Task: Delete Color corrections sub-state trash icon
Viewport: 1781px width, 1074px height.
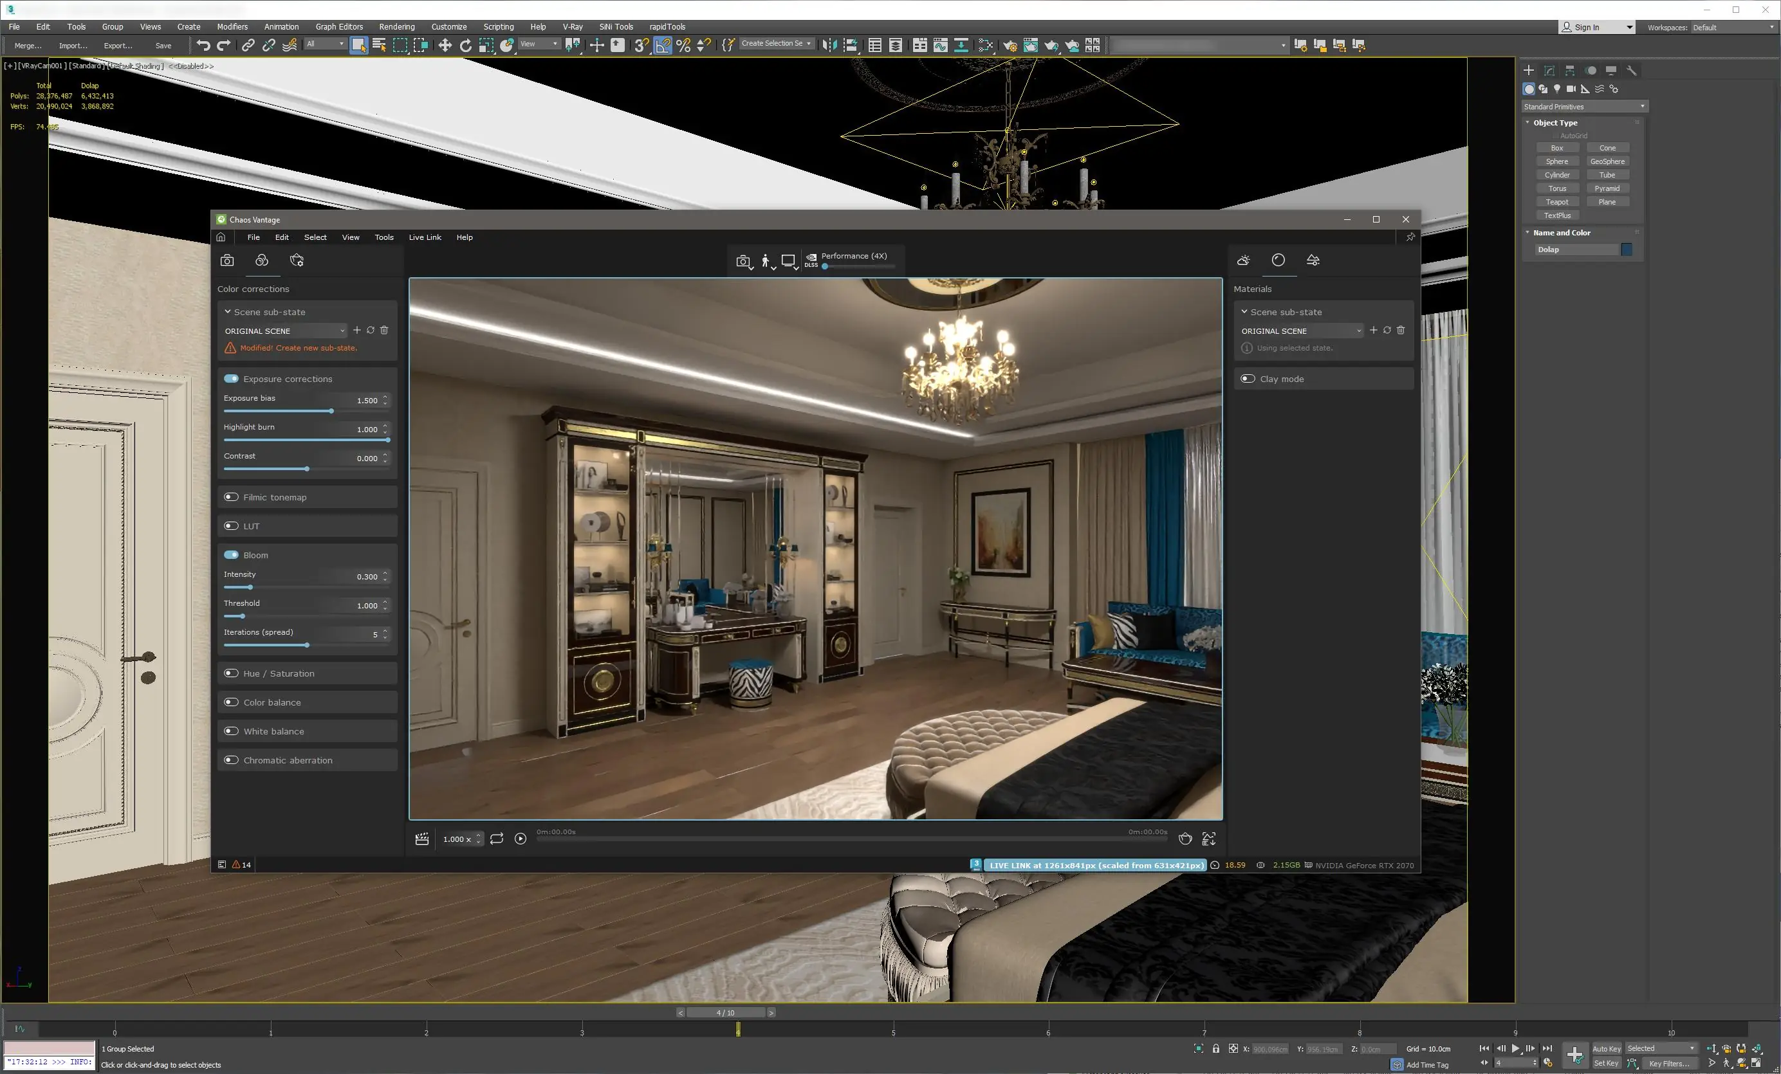Action: coord(385,330)
